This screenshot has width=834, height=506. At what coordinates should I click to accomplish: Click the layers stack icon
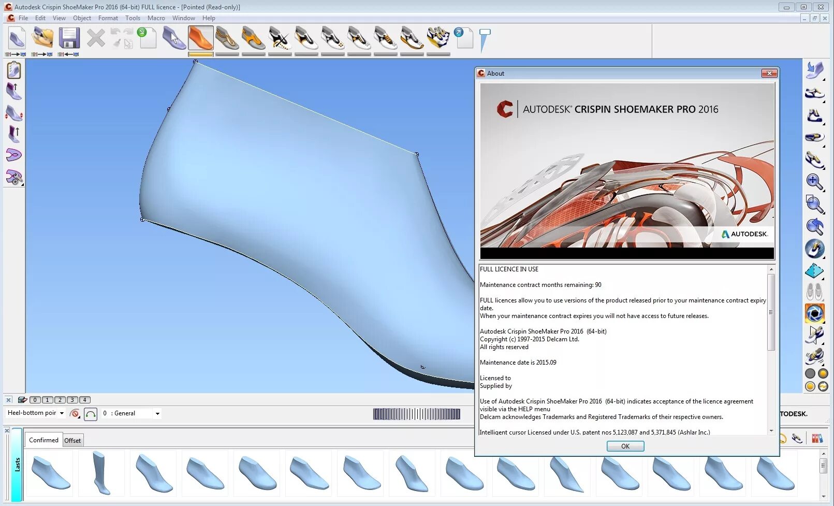tap(22, 400)
